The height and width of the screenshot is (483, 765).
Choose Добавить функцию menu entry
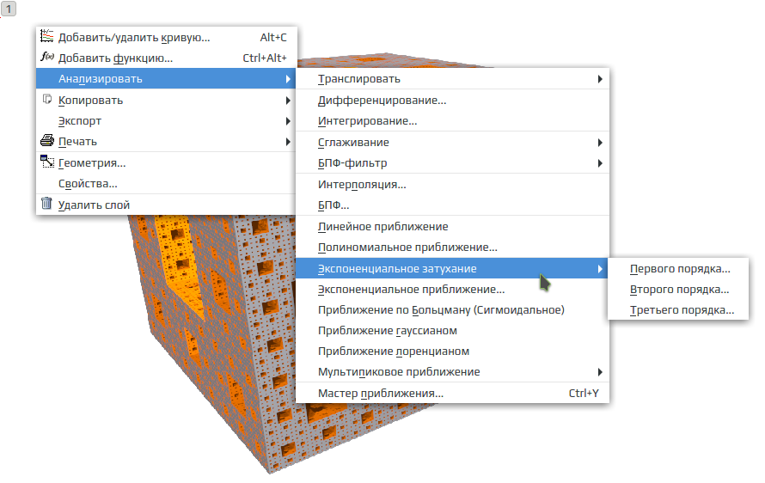(x=167, y=58)
